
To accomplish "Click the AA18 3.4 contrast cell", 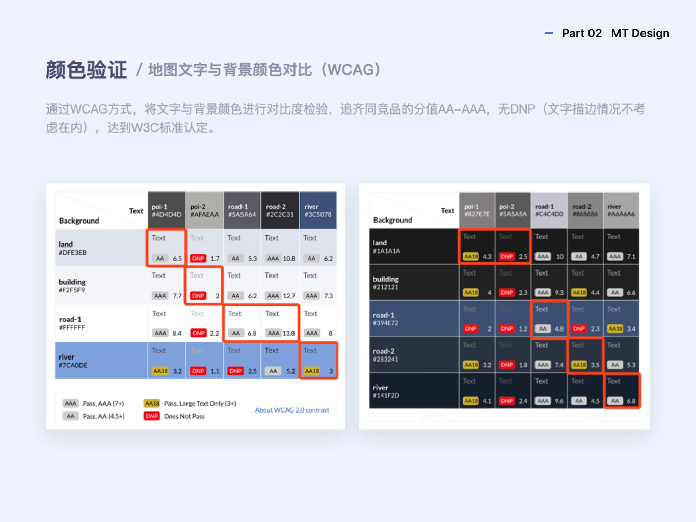I will (622, 319).
